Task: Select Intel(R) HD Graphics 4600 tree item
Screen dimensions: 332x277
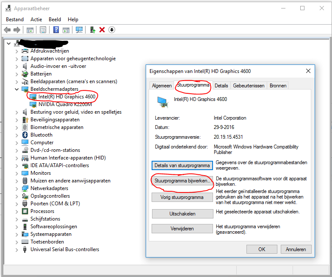Action: [67, 97]
